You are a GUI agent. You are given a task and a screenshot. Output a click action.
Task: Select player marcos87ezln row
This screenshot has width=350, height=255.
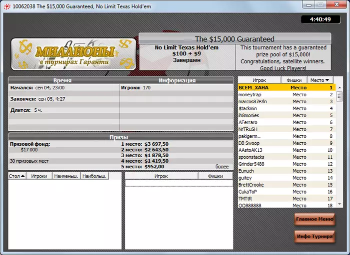pos(287,102)
